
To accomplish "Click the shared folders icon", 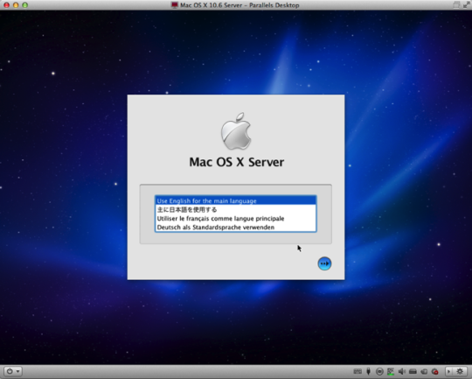I will point(424,371).
